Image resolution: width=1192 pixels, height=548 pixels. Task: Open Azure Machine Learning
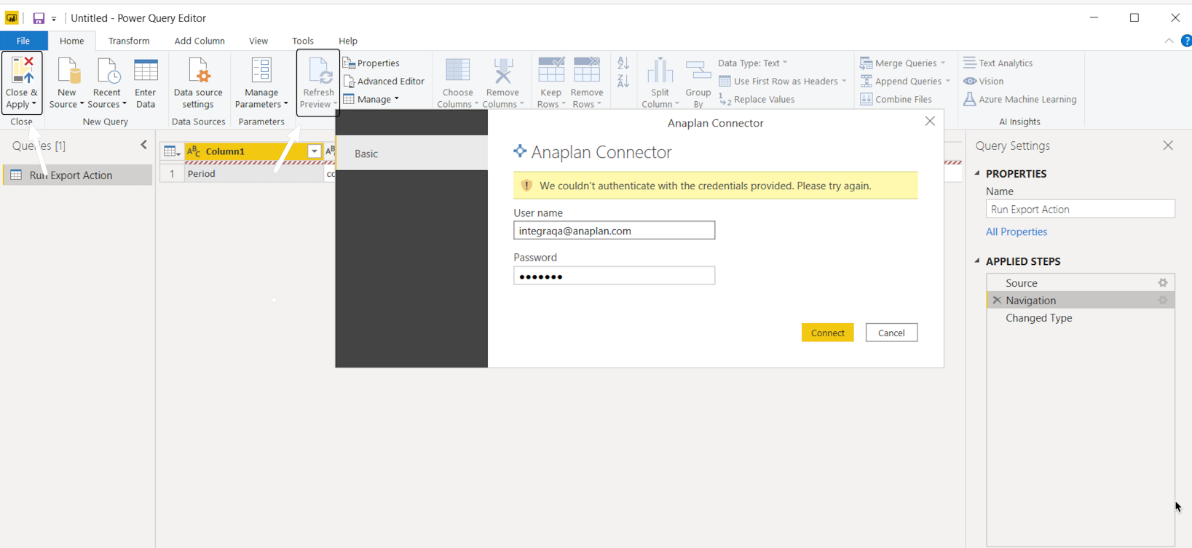coord(1019,100)
